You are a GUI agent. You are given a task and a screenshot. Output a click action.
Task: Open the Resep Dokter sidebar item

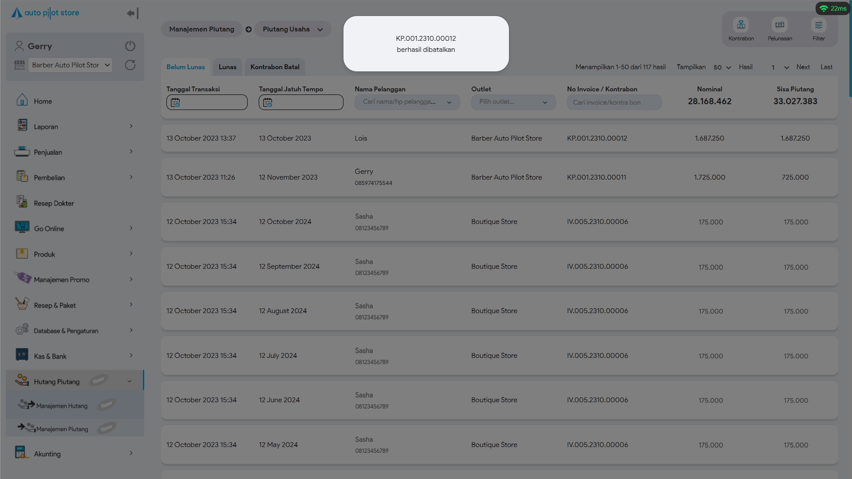pyautogui.click(x=54, y=203)
